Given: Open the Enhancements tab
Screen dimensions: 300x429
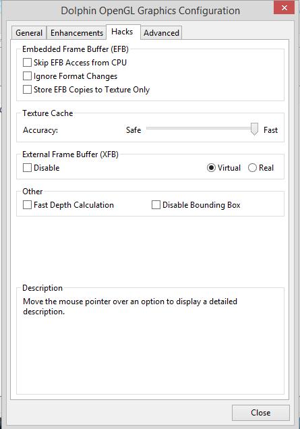Looking at the screenshot, I should [x=77, y=33].
